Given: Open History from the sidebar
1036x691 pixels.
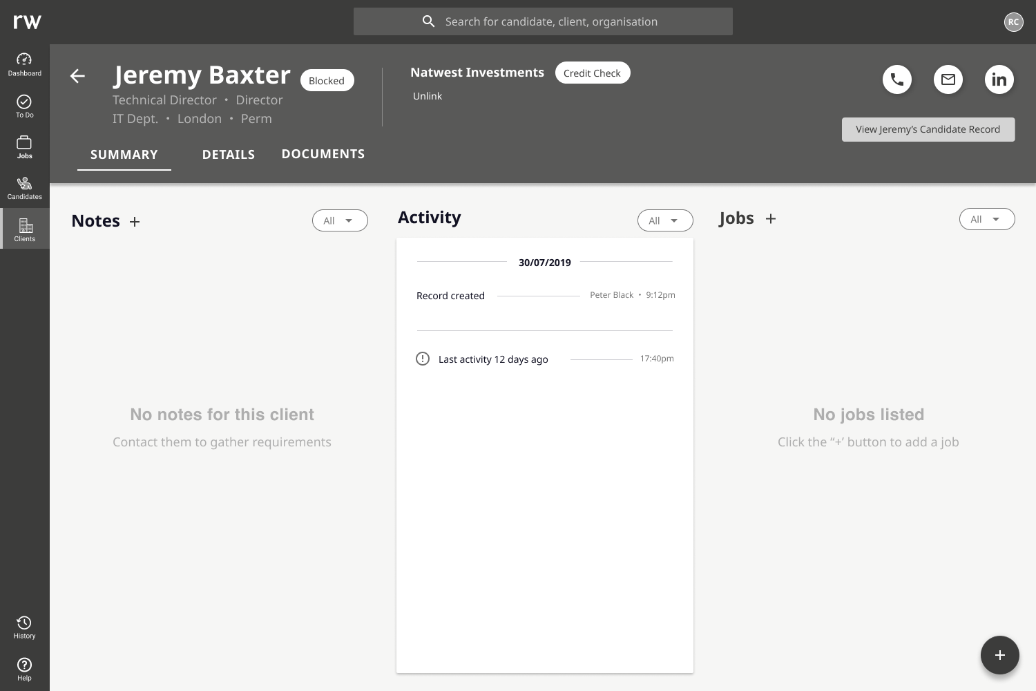Looking at the screenshot, I should click(24, 627).
